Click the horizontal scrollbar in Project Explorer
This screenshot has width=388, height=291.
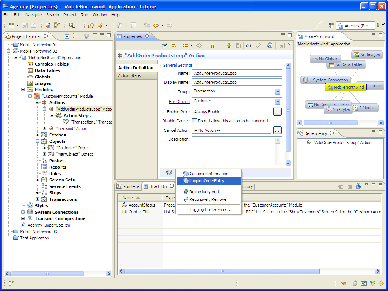pyautogui.click(x=47, y=274)
